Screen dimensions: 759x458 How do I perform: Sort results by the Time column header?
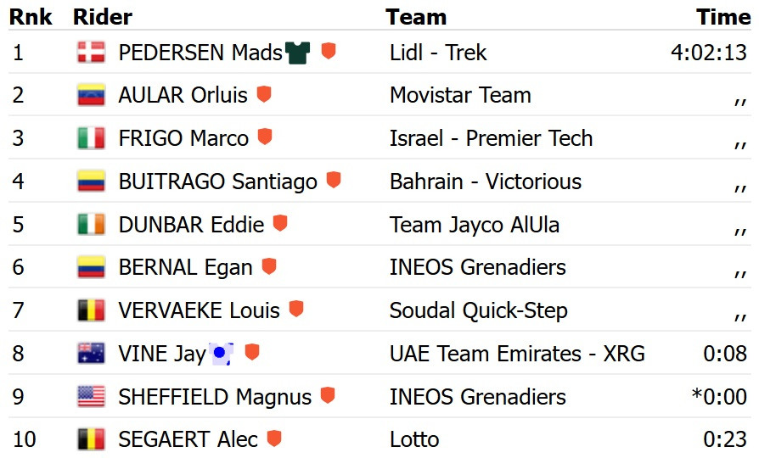tap(723, 17)
